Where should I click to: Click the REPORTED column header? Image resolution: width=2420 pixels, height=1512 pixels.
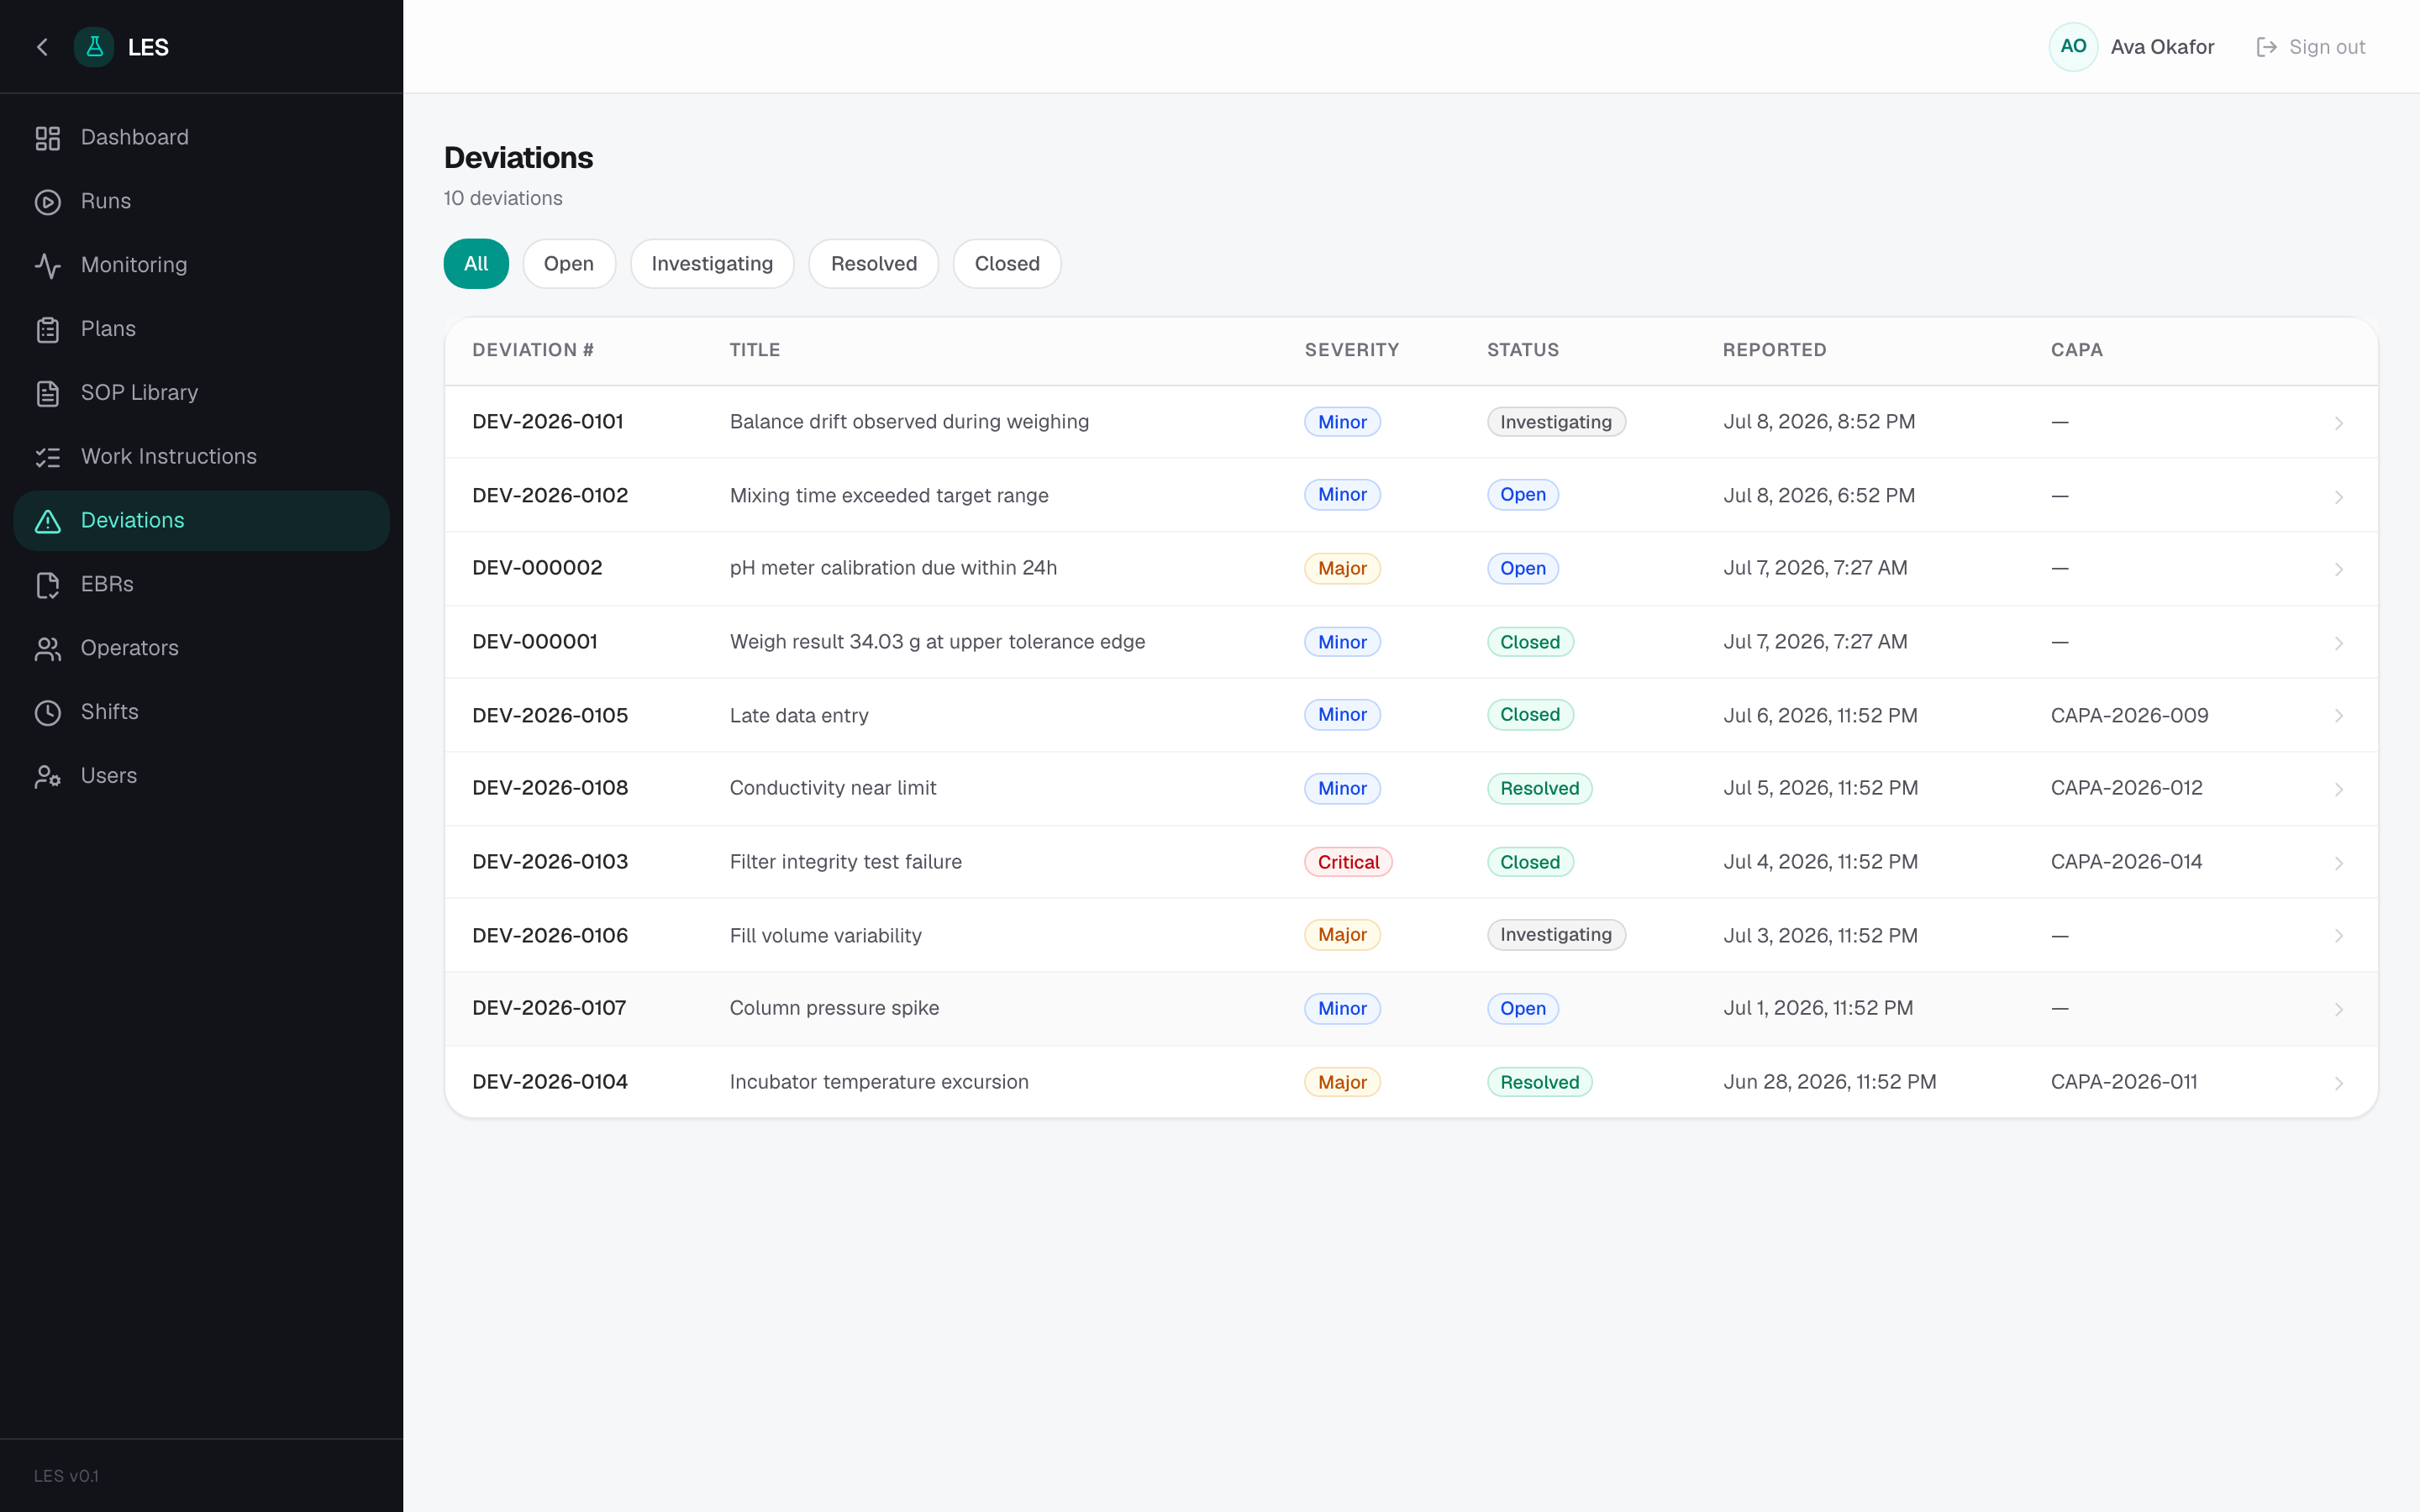tap(1774, 350)
